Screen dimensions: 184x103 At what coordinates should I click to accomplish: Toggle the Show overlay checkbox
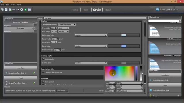[x=43, y=59]
